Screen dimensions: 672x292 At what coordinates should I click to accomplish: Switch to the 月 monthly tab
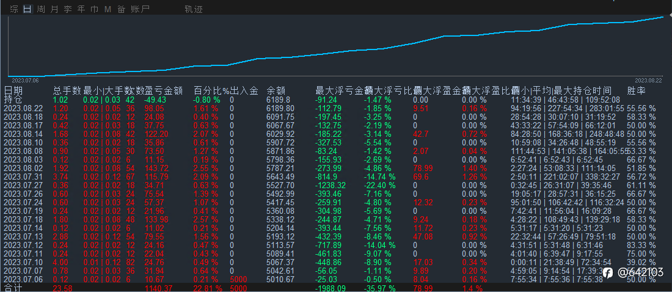[54, 9]
